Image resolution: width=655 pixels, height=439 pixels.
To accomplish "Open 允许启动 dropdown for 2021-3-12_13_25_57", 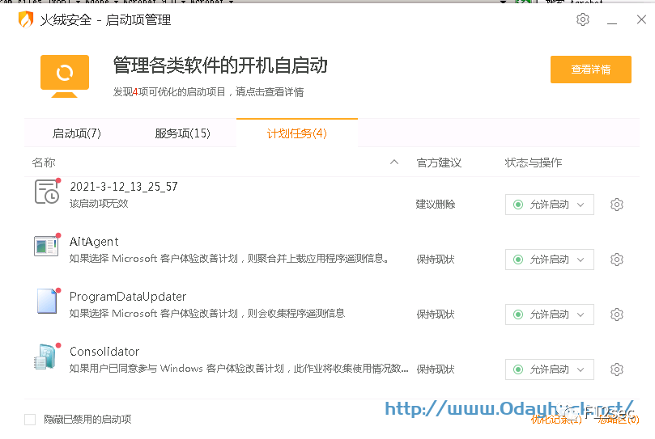I will coord(549,205).
